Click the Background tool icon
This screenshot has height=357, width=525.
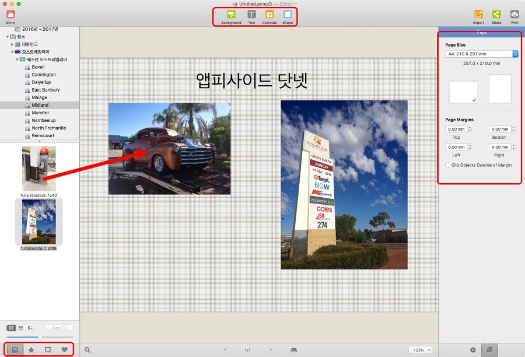[x=231, y=15]
